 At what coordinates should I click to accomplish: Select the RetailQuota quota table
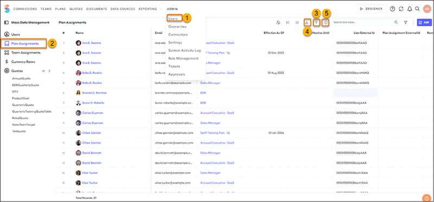21,118
